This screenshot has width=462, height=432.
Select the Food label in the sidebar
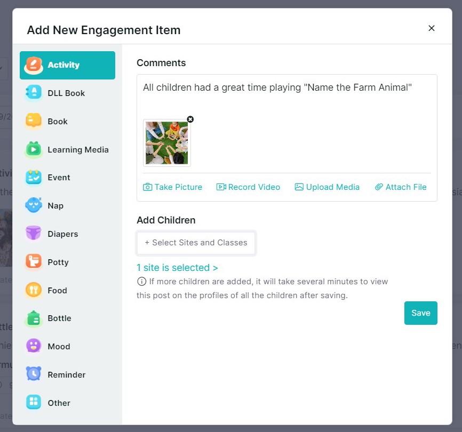pos(58,290)
